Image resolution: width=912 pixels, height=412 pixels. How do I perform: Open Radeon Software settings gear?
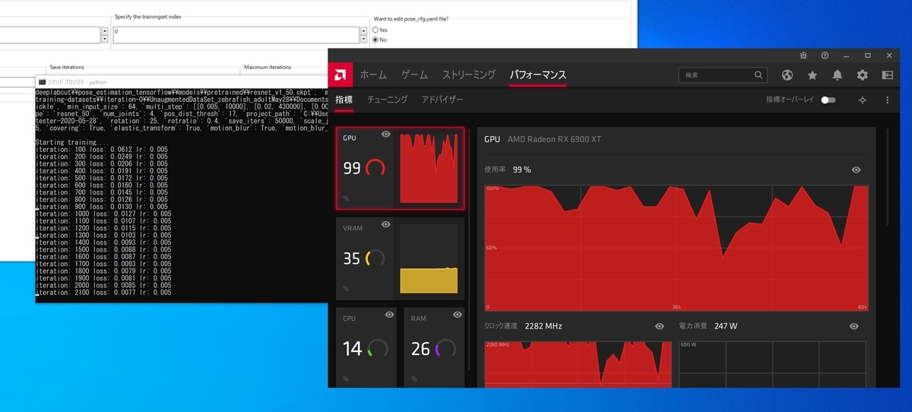point(863,75)
